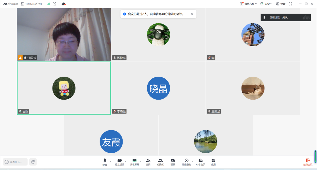Select the 晓晶 blue avatar
The height and width of the screenshot is (170, 317).
pyautogui.click(x=158, y=88)
